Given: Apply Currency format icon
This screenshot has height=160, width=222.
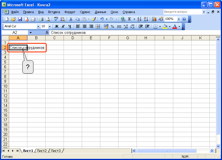Looking at the screenshot, I should point(106,26).
